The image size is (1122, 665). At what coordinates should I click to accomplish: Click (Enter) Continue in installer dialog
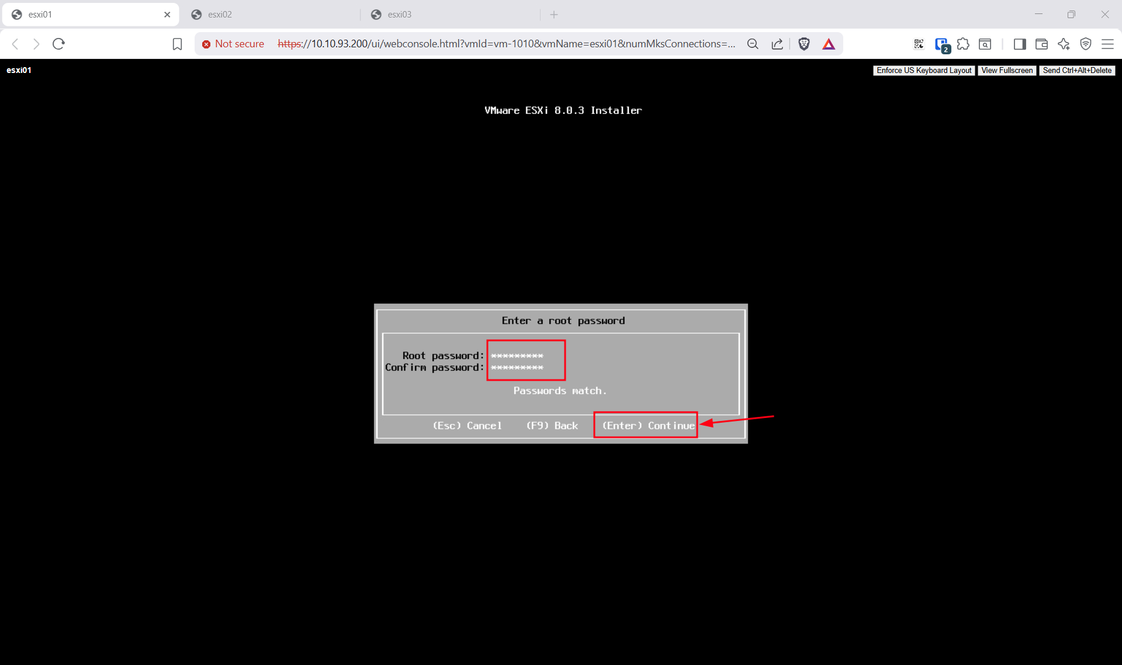tap(648, 426)
